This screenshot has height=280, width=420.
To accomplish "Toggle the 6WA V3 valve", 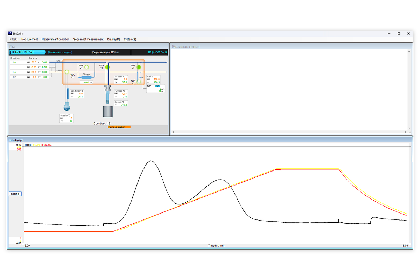I will click(139, 67).
